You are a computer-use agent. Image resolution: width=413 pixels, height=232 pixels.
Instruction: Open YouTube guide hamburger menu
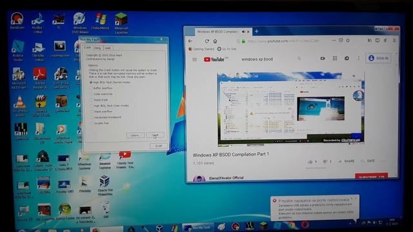point(195,59)
